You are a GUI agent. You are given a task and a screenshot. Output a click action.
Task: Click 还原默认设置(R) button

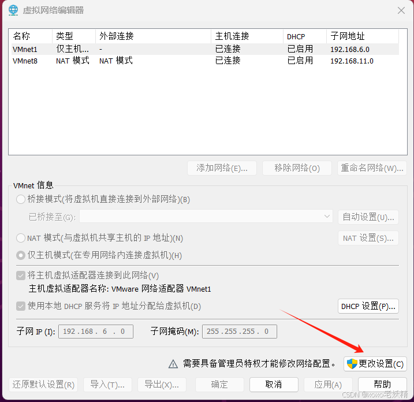[43, 385]
